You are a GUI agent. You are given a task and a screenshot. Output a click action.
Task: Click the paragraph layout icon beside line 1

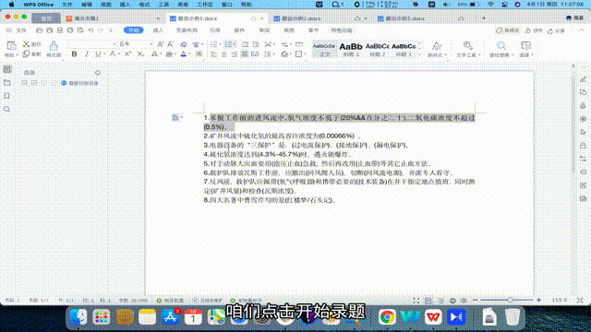(x=175, y=118)
